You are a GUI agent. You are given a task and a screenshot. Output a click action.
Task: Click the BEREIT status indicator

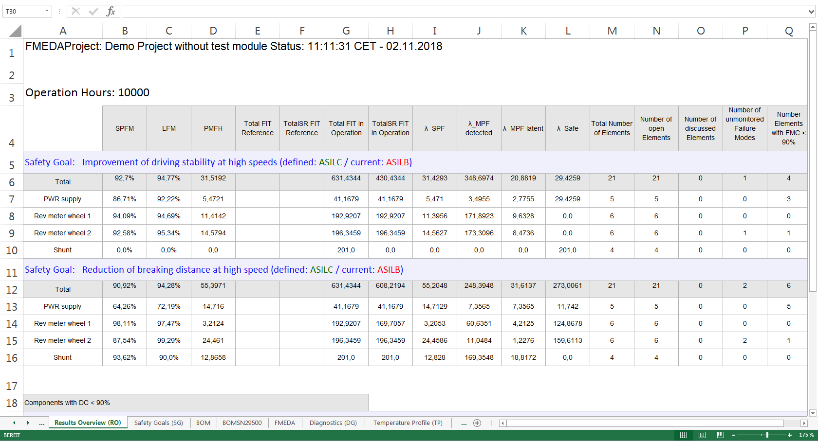12,435
